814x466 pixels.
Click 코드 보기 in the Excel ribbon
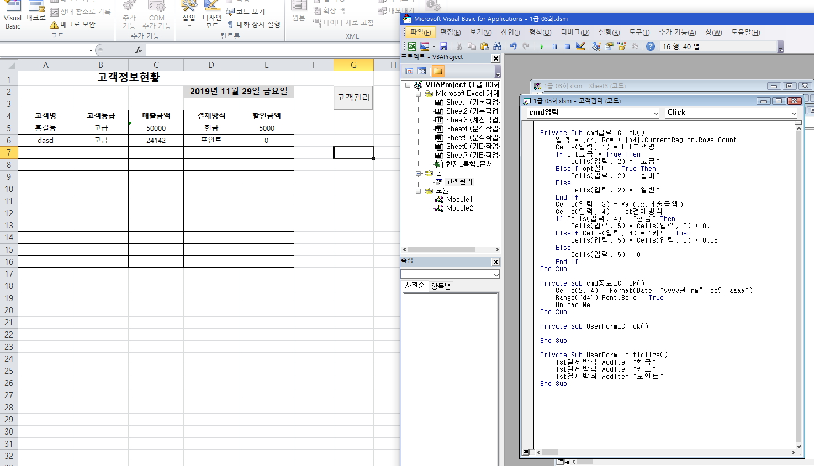pos(246,12)
